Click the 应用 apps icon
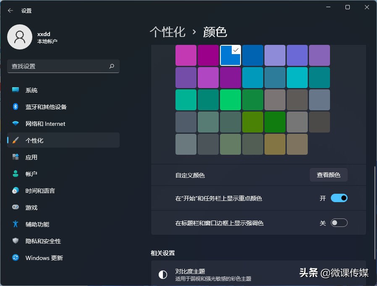377x286 pixels. [16, 157]
